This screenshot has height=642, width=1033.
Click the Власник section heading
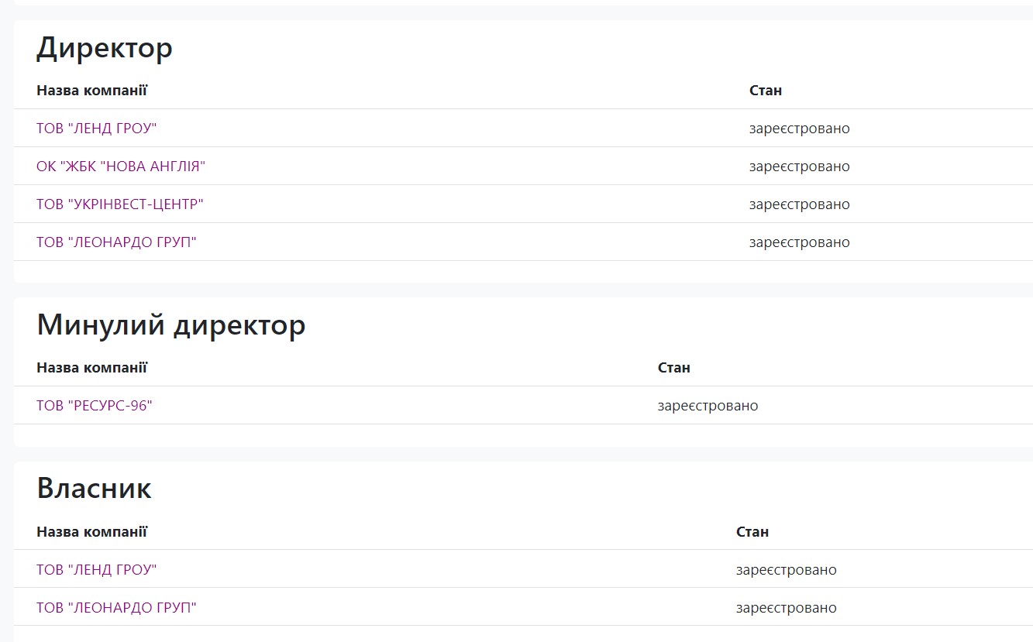(94, 489)
